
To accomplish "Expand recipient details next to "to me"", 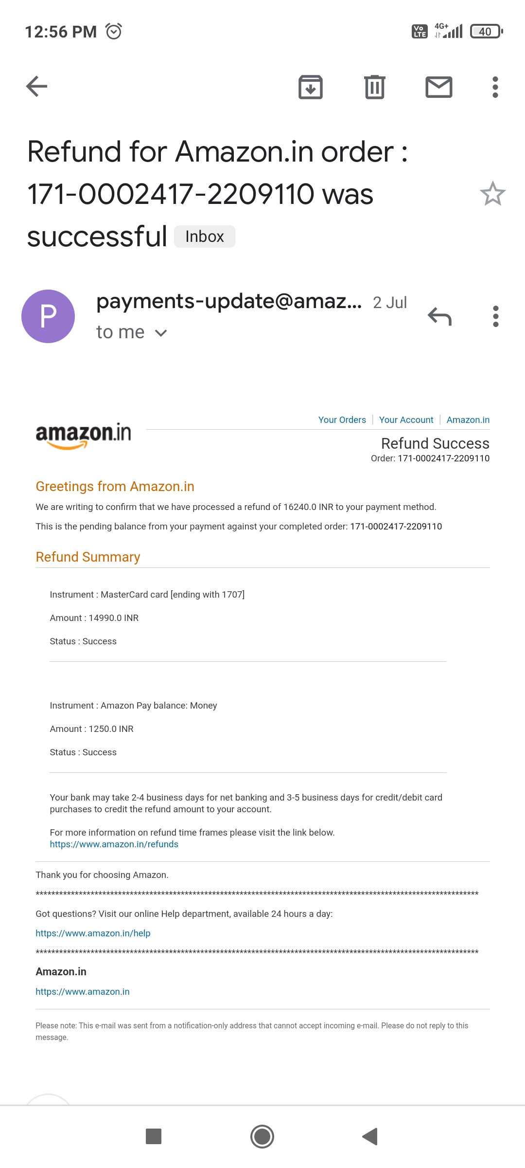I will (x=161, y=333).
